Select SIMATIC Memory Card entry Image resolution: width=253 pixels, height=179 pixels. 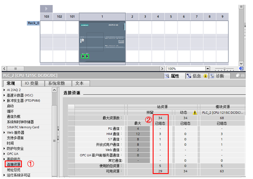[23, 127]
